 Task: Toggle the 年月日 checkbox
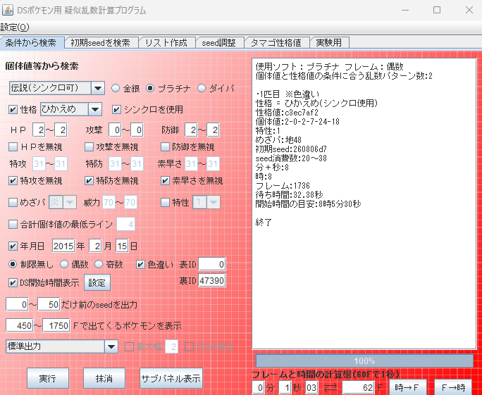13,246
